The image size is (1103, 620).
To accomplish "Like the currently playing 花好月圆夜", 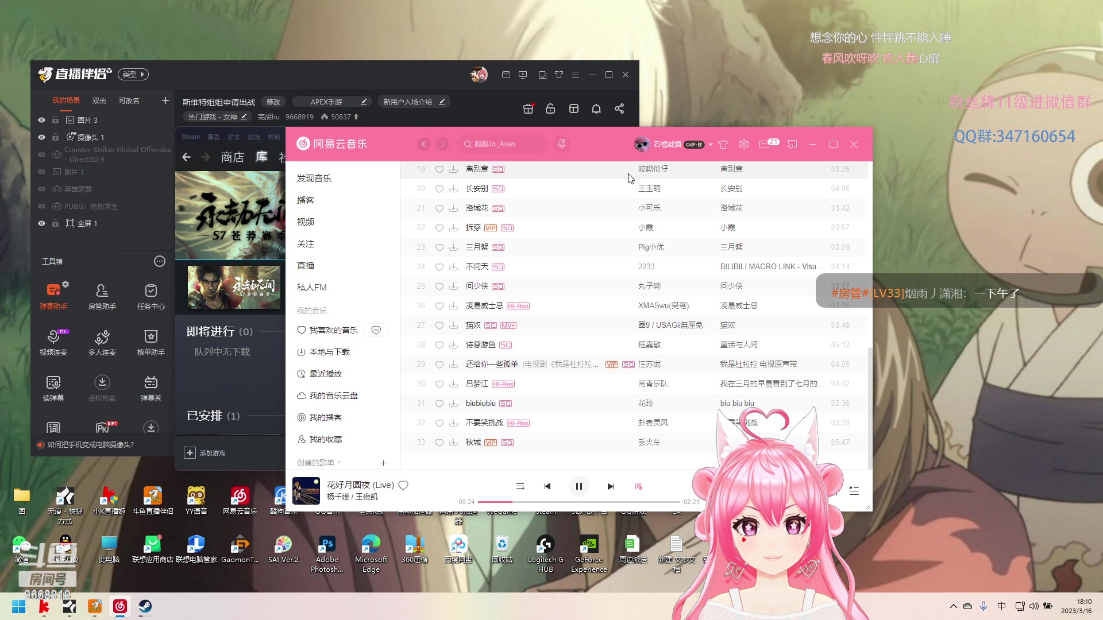I will 403,485.
